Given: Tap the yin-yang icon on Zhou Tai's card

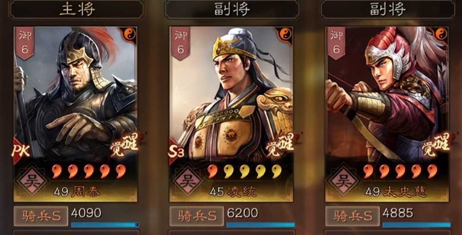Looking at the screenshot, I should coord(130,34).
